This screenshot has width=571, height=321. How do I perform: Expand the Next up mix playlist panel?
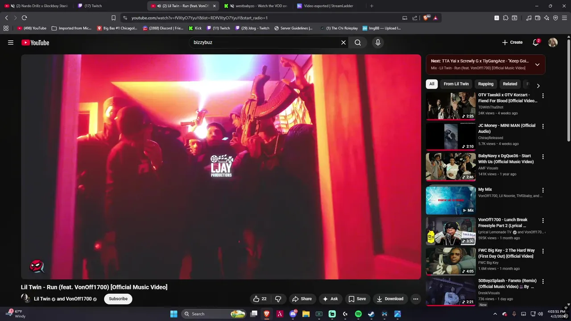(537, 64)
